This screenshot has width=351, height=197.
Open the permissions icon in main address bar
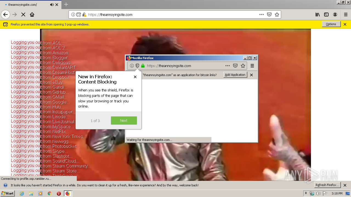(79, 15)
